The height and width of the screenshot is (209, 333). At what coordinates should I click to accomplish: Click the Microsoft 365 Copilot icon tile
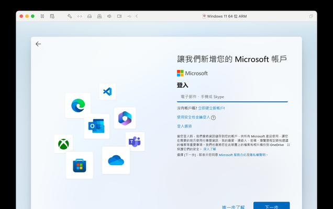pyautogui.click(x=125, y=118)
